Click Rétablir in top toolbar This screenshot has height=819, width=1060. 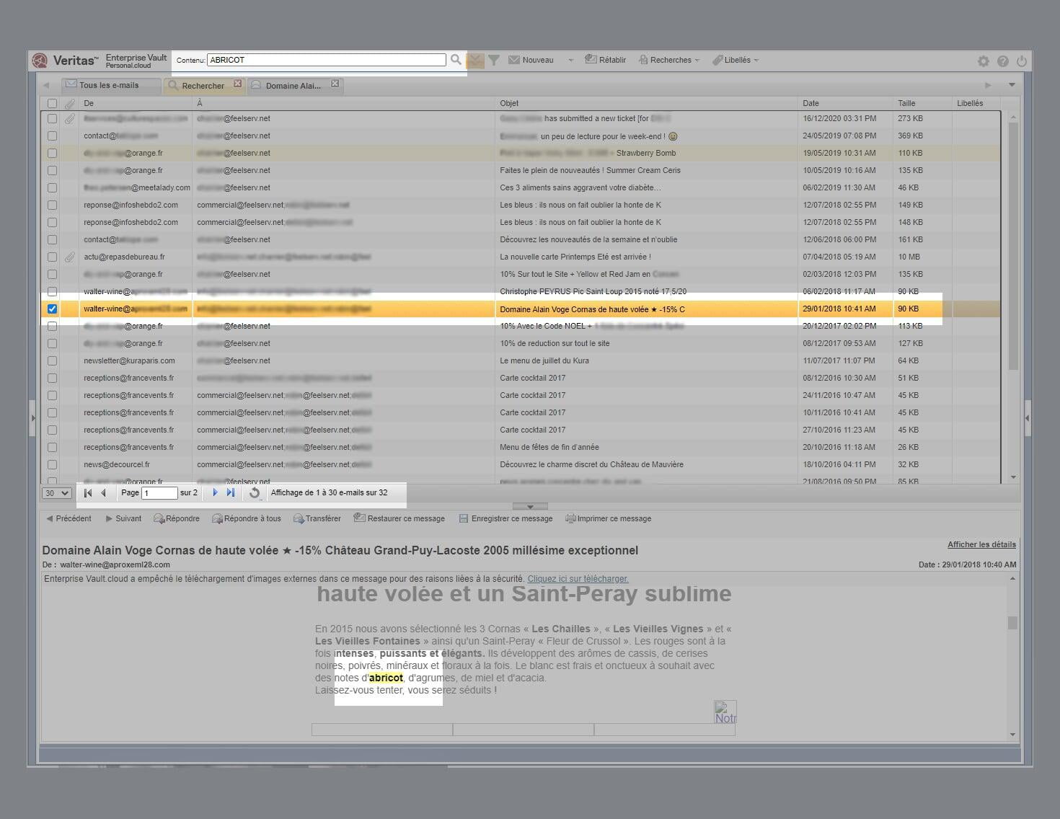click(x=605, y=60)
